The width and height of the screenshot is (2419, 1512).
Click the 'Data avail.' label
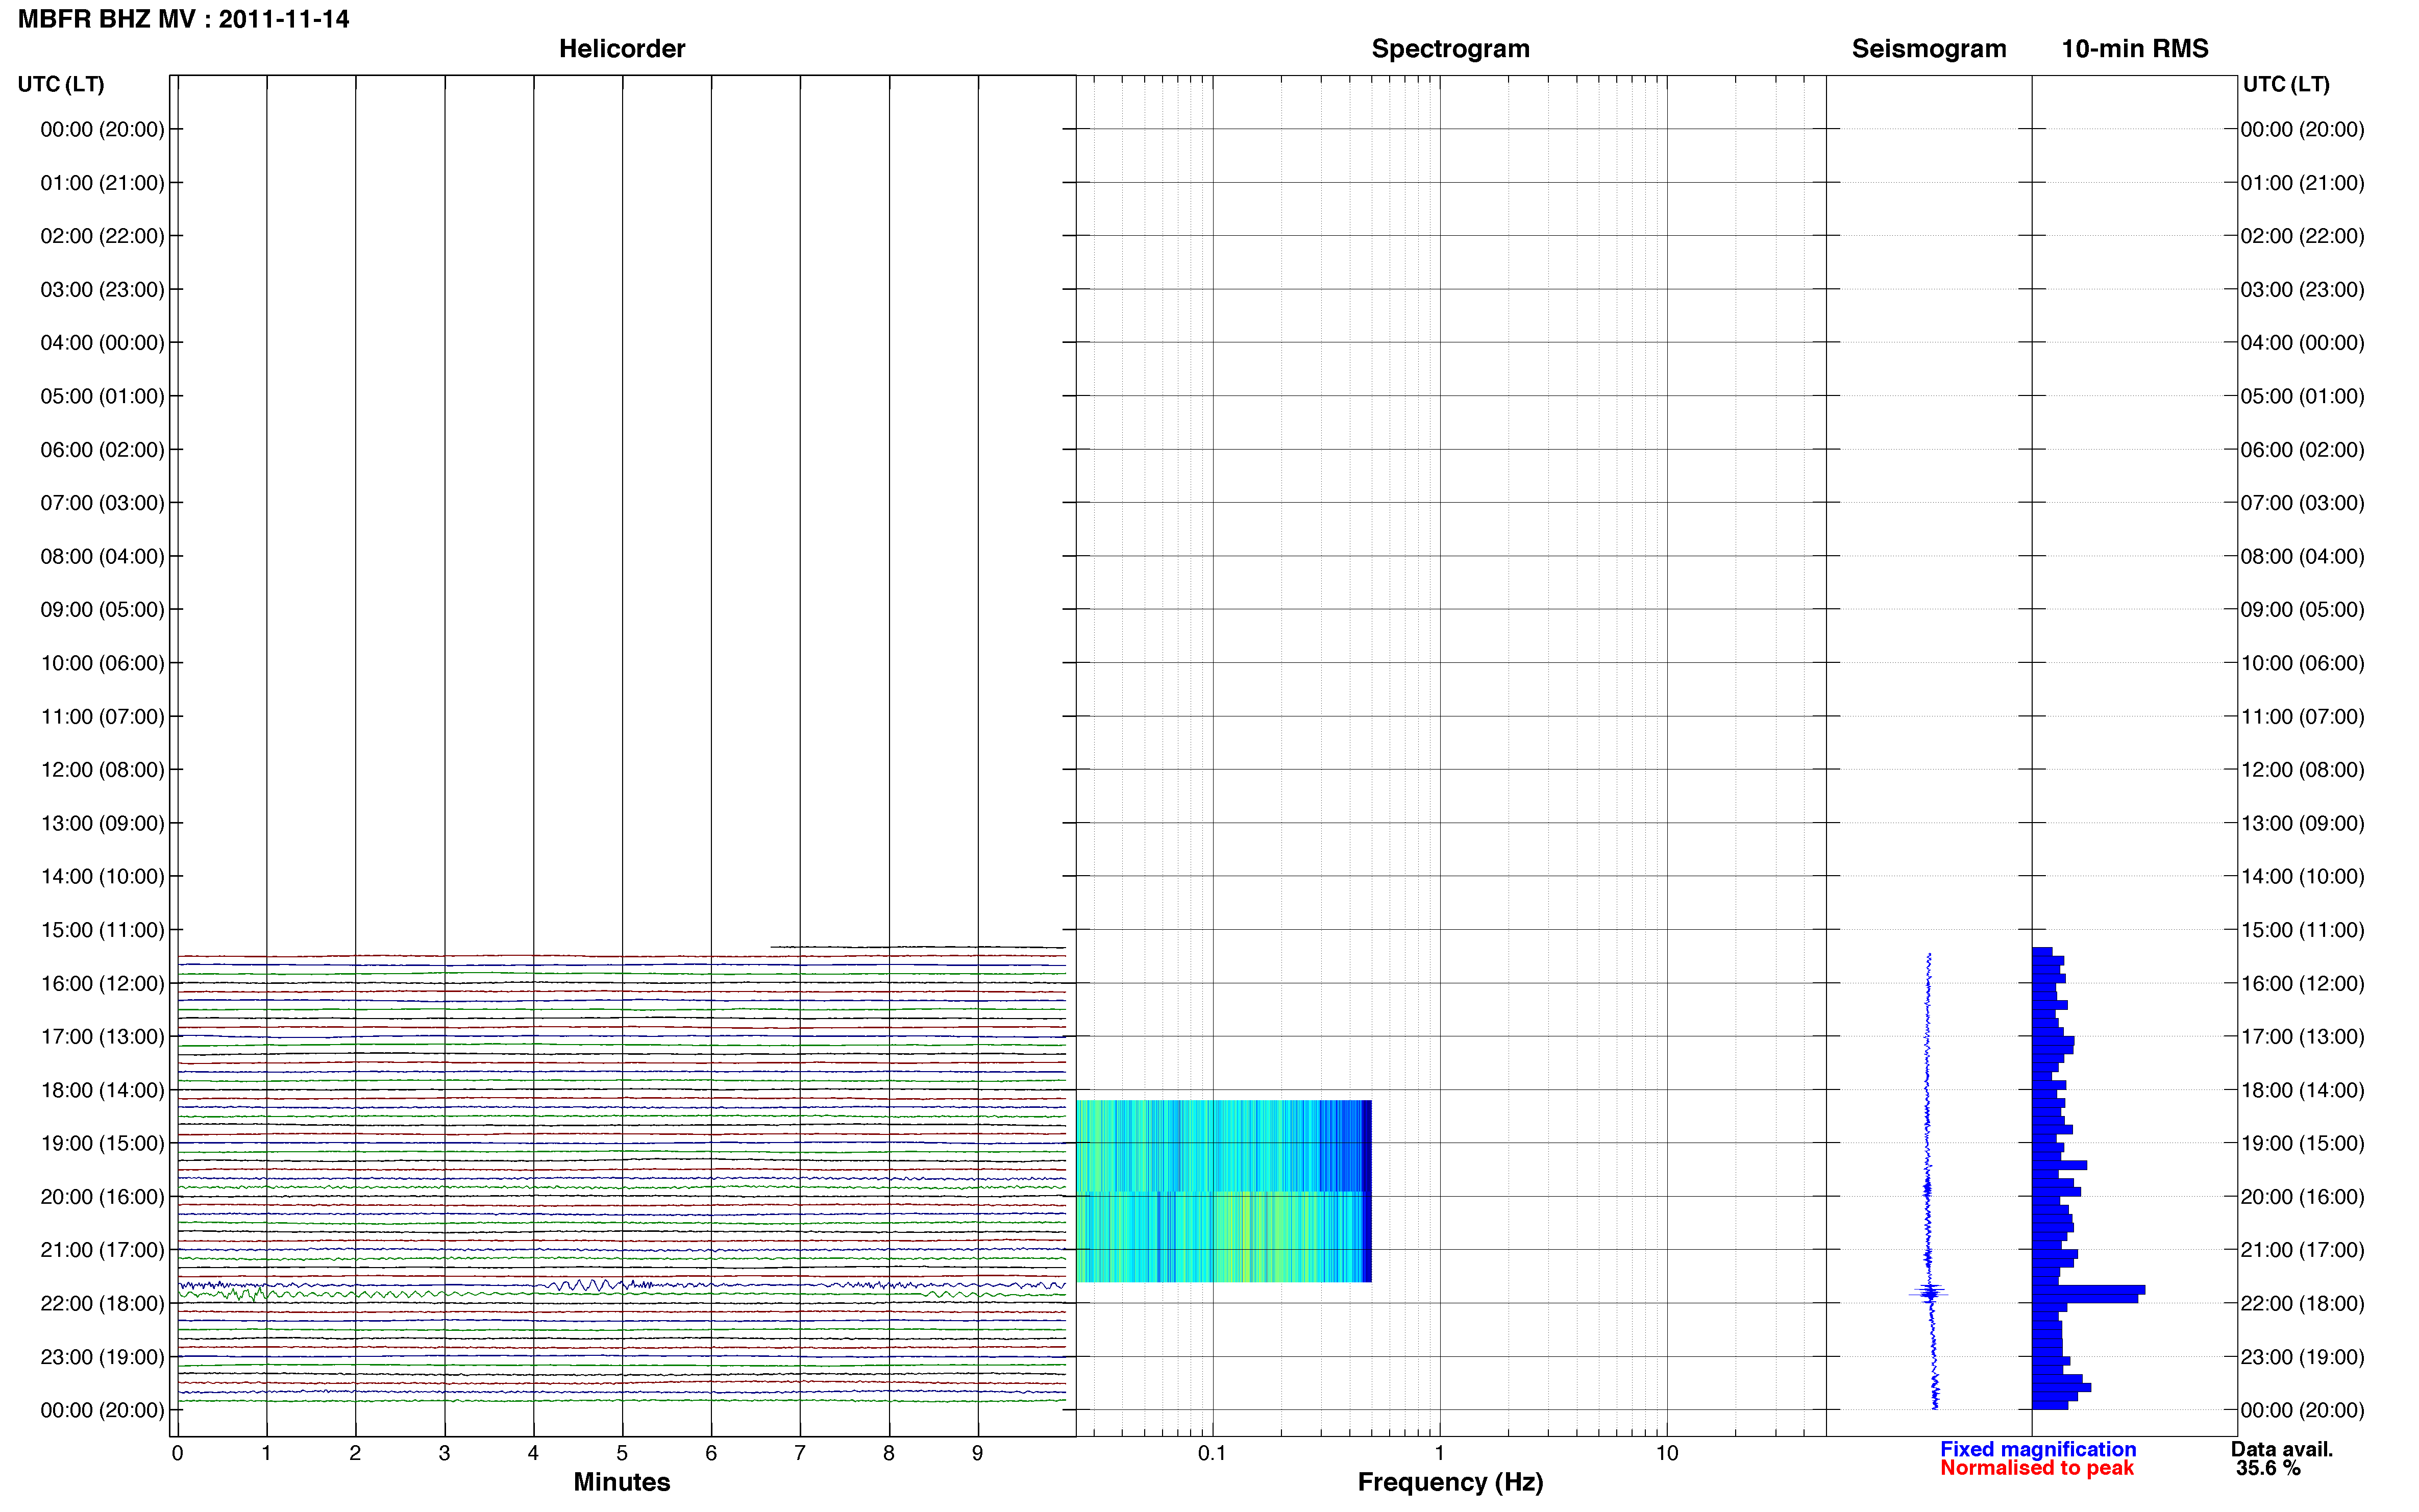pyautogui.click(x=2282, y=1449)
